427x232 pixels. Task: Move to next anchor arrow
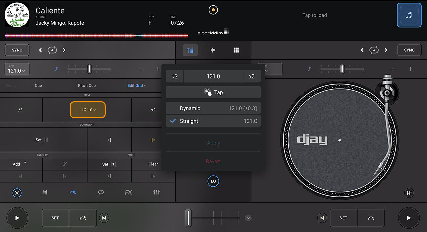pos(64,176)
